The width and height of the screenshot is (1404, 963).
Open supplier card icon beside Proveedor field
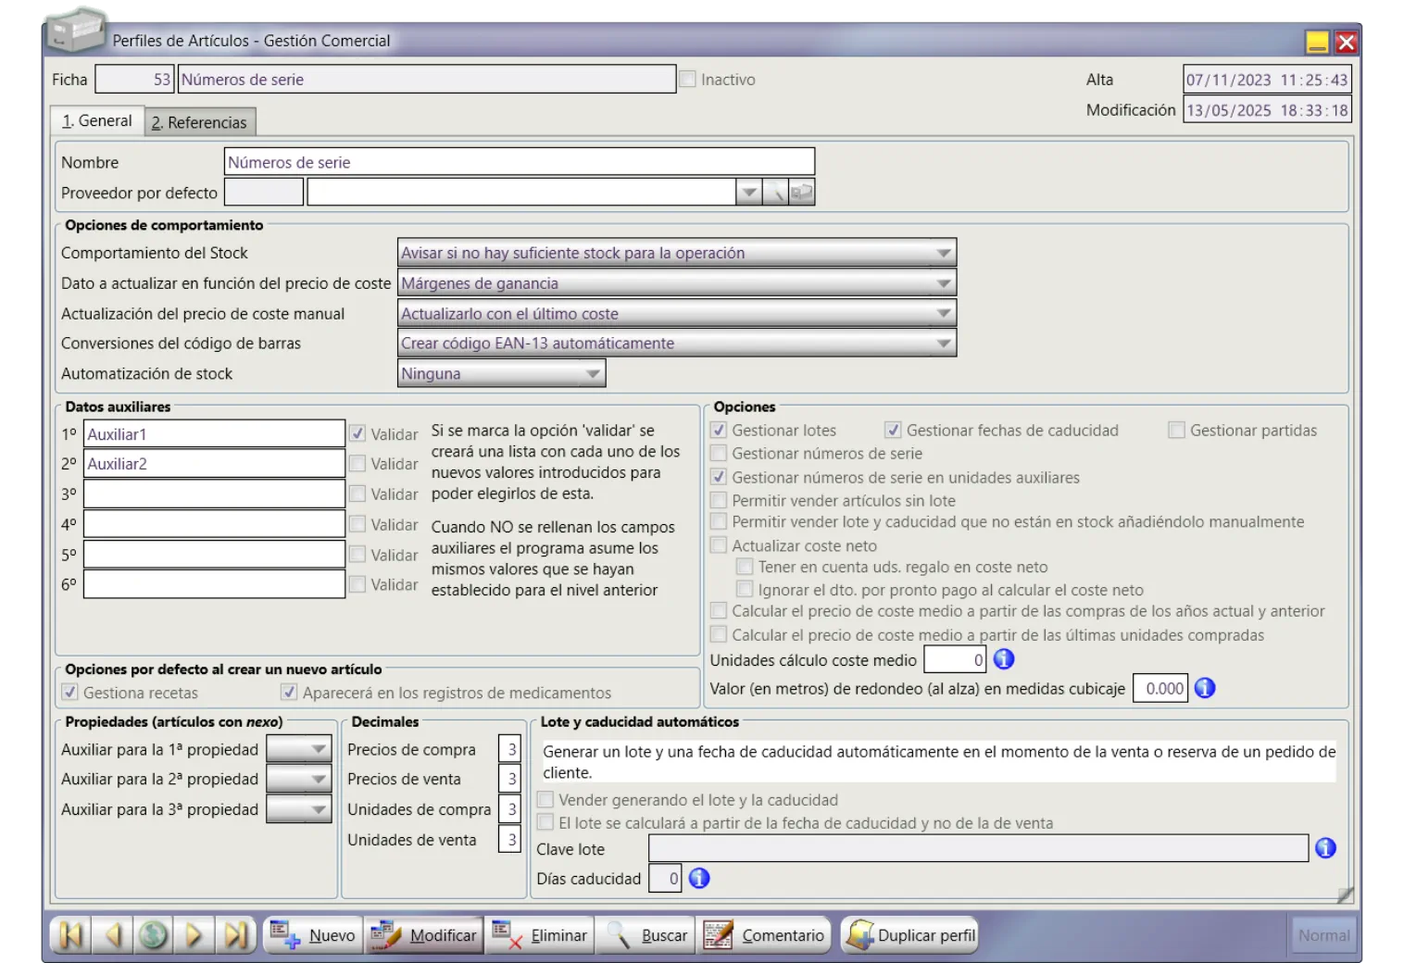pos(801,192)
